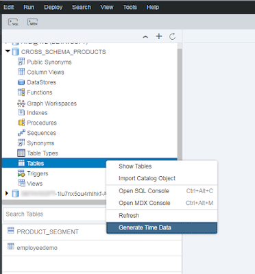The height and width of the screenshot is (274, 255).
Task: Open the Search menu
Action: coord(82,8)
